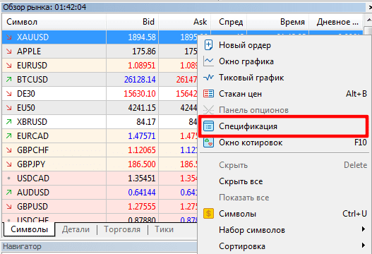Click the Обзор рынка panel title bar
The height and width of the screenshot is (254, 372).
[184, 7]
